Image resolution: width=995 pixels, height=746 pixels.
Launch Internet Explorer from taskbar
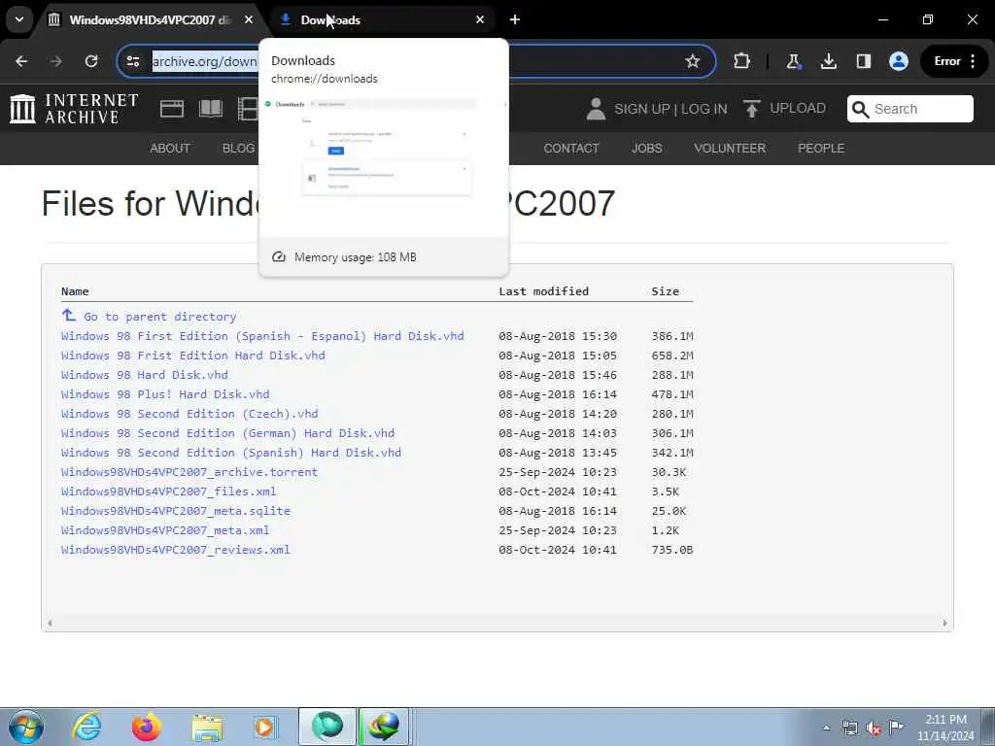86,727
